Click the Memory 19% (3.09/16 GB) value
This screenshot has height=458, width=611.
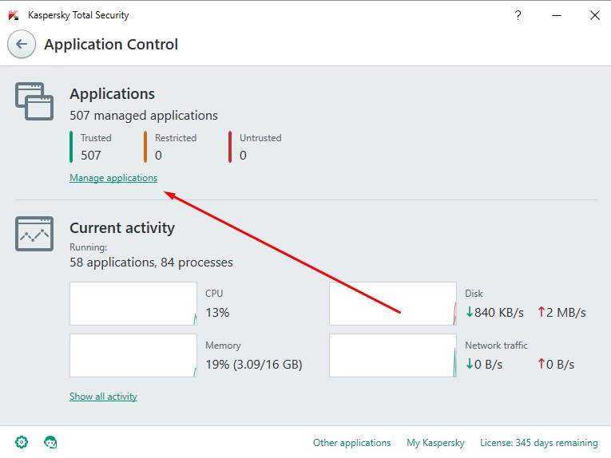point(254,365)
